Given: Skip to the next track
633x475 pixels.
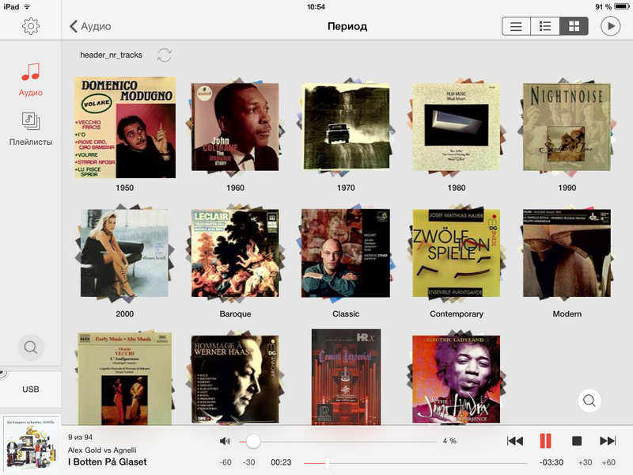Looking at the screenshot, I should pos(608,441).
